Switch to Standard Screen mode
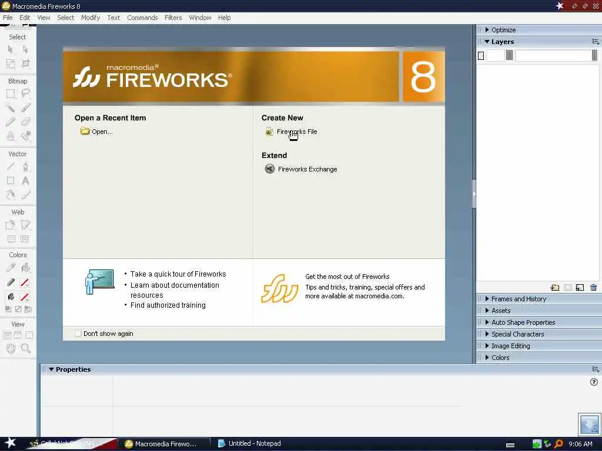This screenshot has width=602, height=451. pyautogui.click(x=7, y=335)
